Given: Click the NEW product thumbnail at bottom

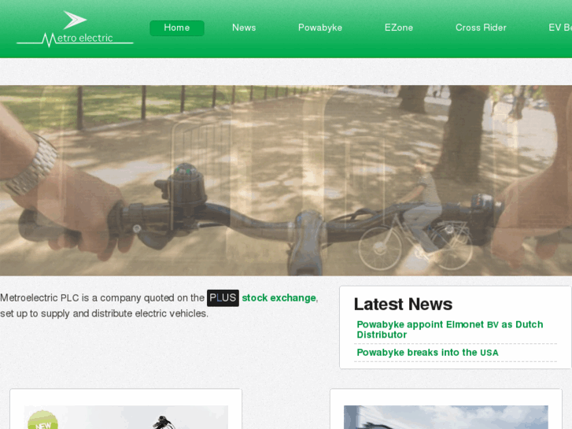Looking at the screenshot, I should (x=126, y=417).
